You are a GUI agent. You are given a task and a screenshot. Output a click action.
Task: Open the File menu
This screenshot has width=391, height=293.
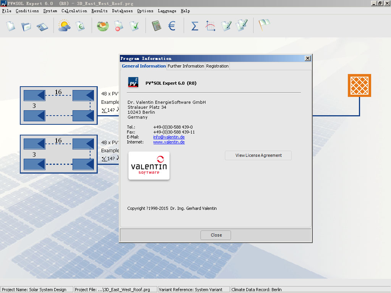pos(7,11)
